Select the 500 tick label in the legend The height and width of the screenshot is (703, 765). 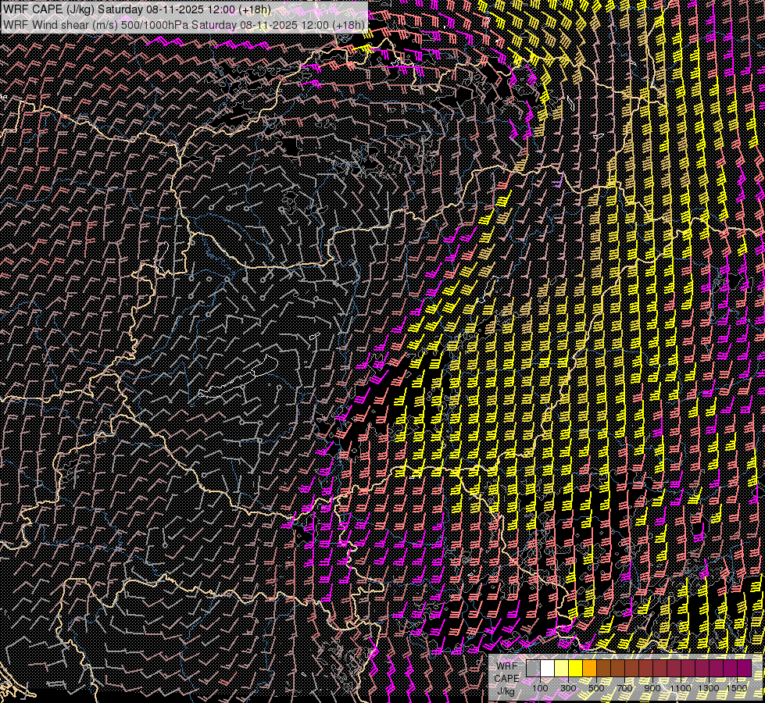click(596, 688)
